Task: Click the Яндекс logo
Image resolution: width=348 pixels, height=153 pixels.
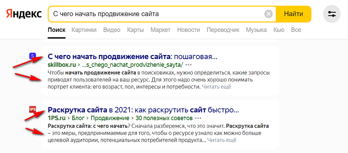Action: 24,14
